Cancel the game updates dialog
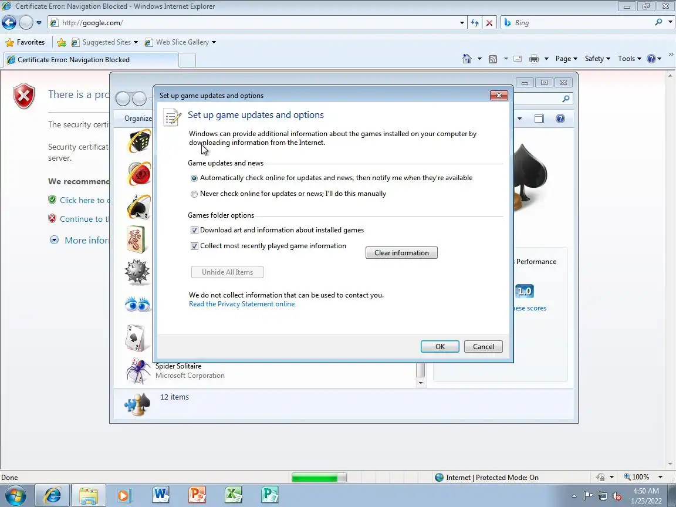Screen dimensions: 676x507 [484, 347]
